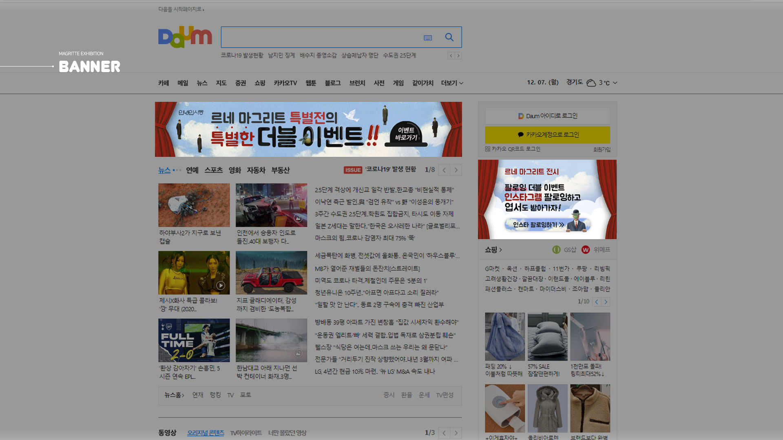The height and width of the screenshot is (440, 783).
Task: Click the 동영상 section previous arrow
Action: [444, 433]
